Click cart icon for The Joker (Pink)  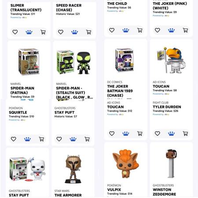click(185, 30)
